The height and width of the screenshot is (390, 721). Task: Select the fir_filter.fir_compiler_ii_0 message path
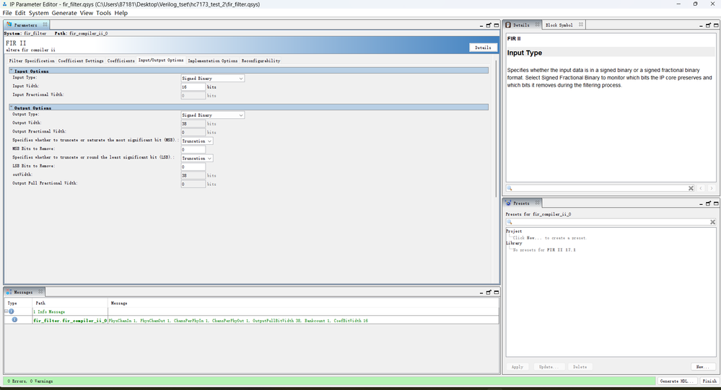click(x=70, y=321)
